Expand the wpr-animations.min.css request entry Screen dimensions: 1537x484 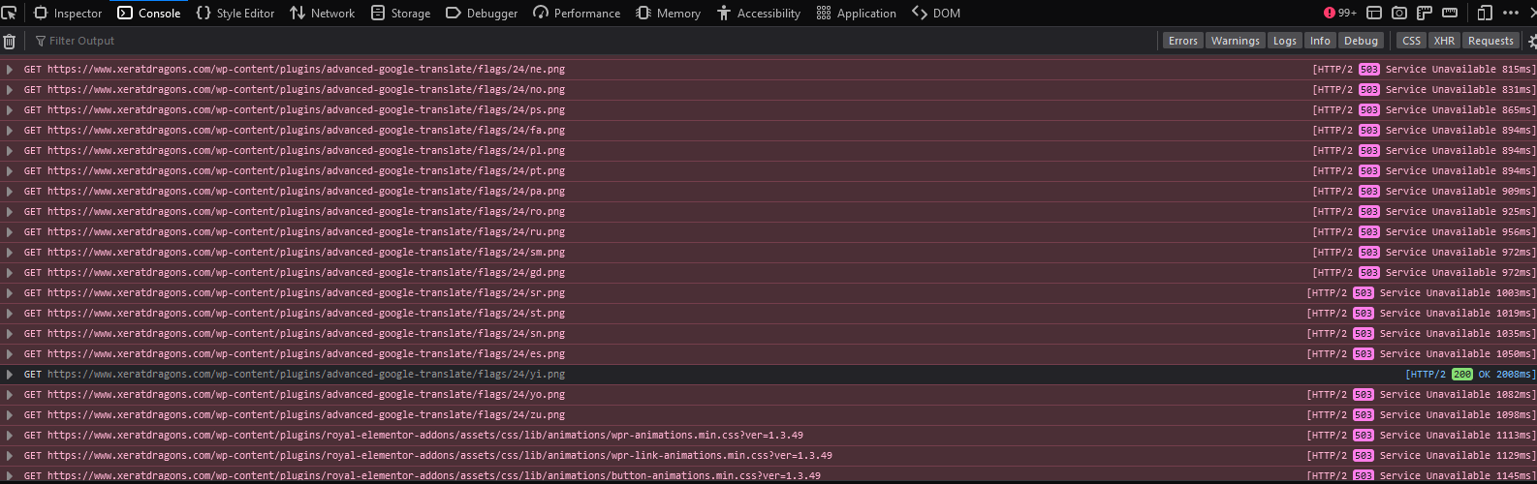tap(10, 436)
